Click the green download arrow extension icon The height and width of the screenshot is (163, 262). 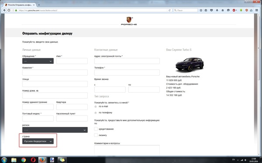[x=241, y=10]
